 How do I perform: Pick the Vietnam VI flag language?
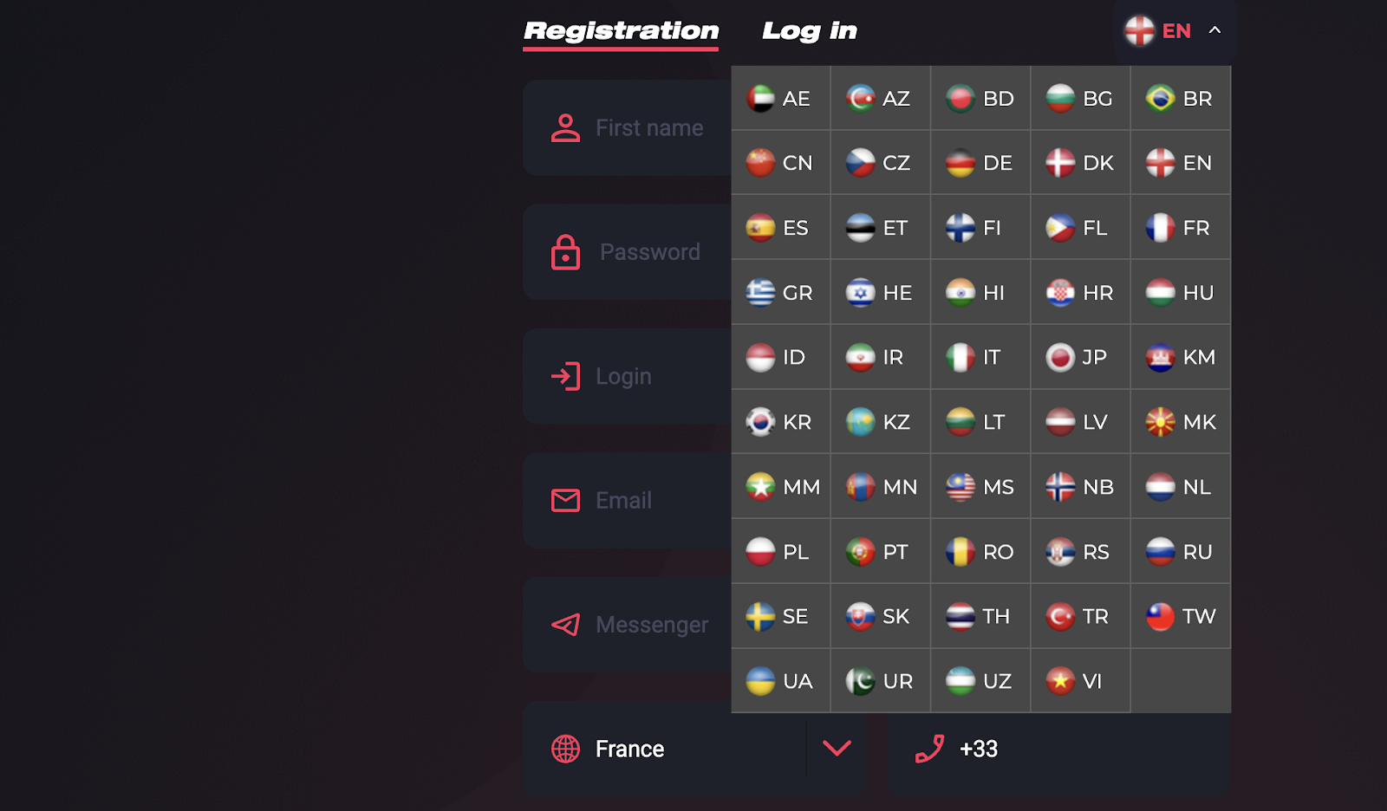[1080, 681]
